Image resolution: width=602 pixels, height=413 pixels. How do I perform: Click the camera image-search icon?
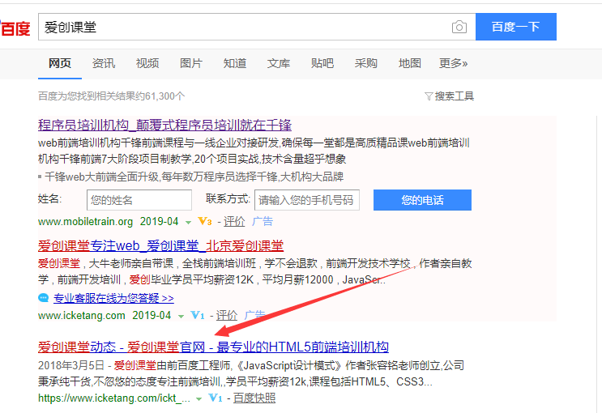click(459, 27)
